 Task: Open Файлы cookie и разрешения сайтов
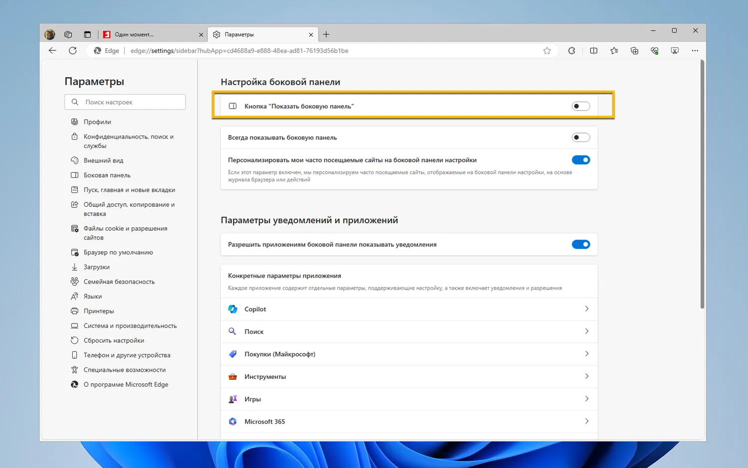(x=125, y=233)
